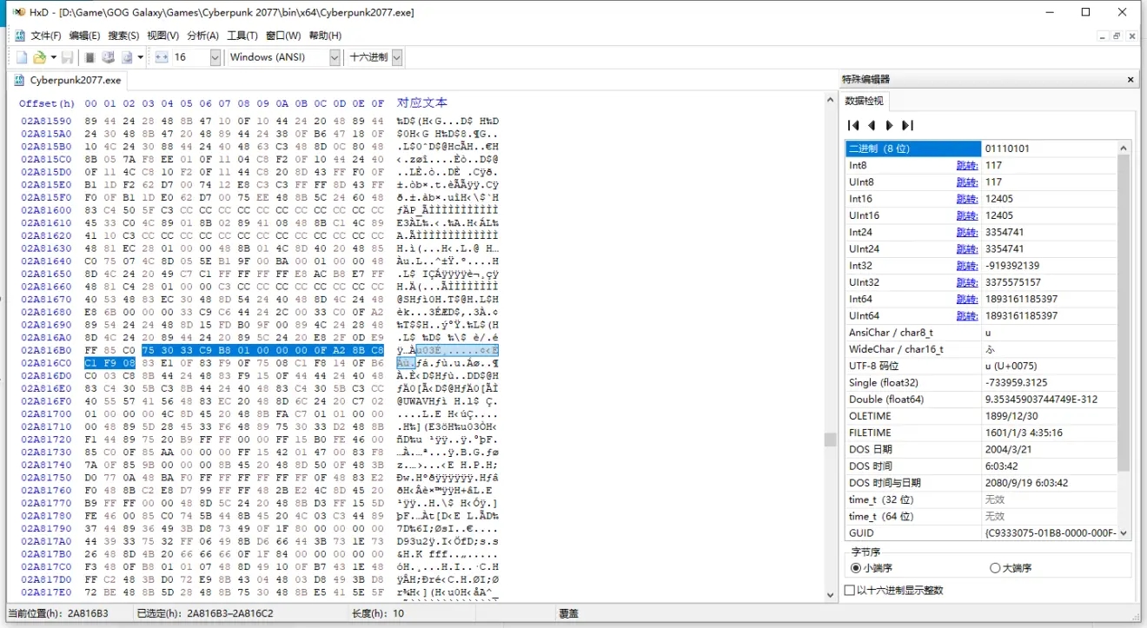Open the 工具(T) menu
Viewport: 1147px width, 628px height.
coord(242,36)
